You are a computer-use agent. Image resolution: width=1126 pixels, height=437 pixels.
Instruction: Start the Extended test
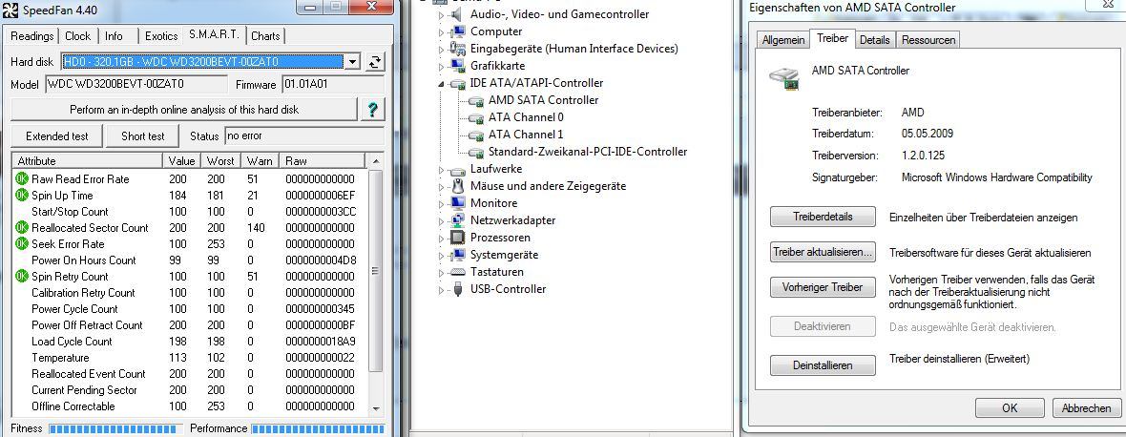click(56, 135)
